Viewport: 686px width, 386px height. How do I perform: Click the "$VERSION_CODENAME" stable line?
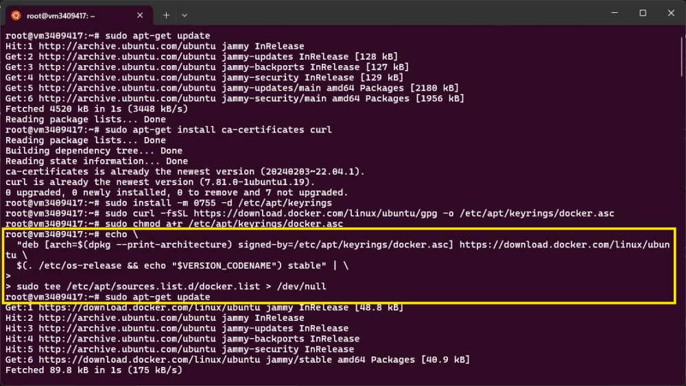click(x=182, y=266)
